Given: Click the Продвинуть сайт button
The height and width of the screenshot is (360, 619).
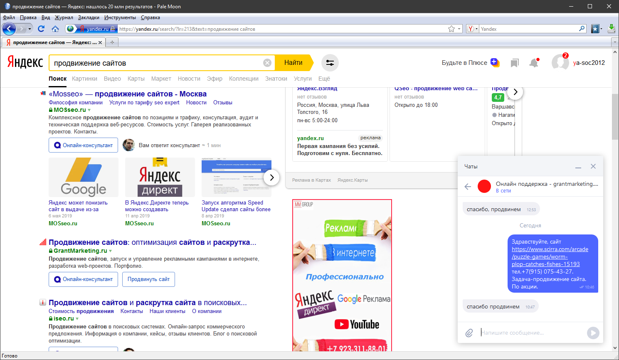Looking at the screenshot, I should [148, 279].
